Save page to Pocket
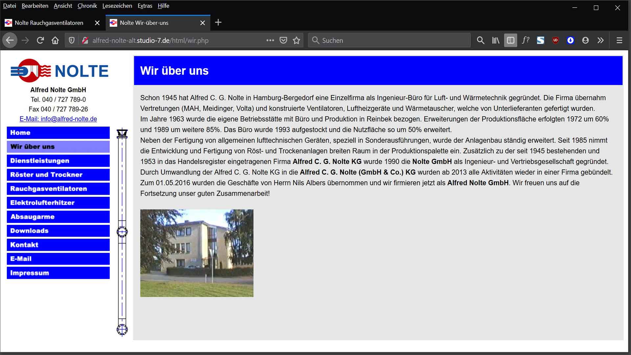 283,40
